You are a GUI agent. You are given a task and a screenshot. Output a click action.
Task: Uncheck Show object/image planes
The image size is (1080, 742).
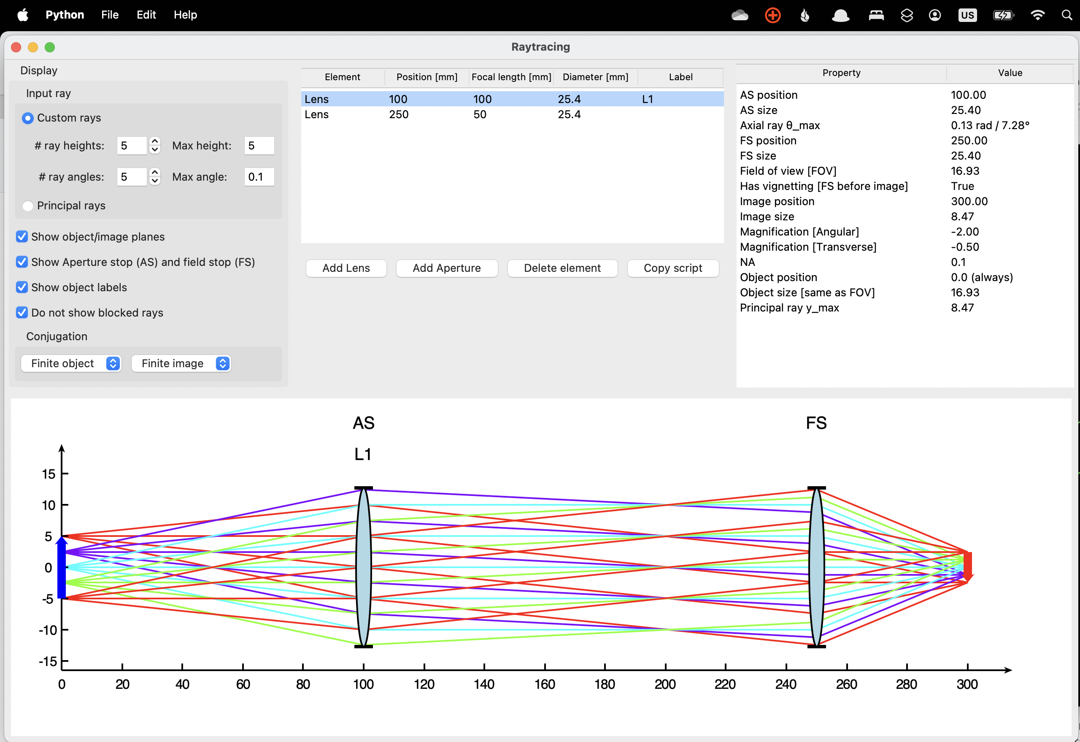(x=22, y=237)
